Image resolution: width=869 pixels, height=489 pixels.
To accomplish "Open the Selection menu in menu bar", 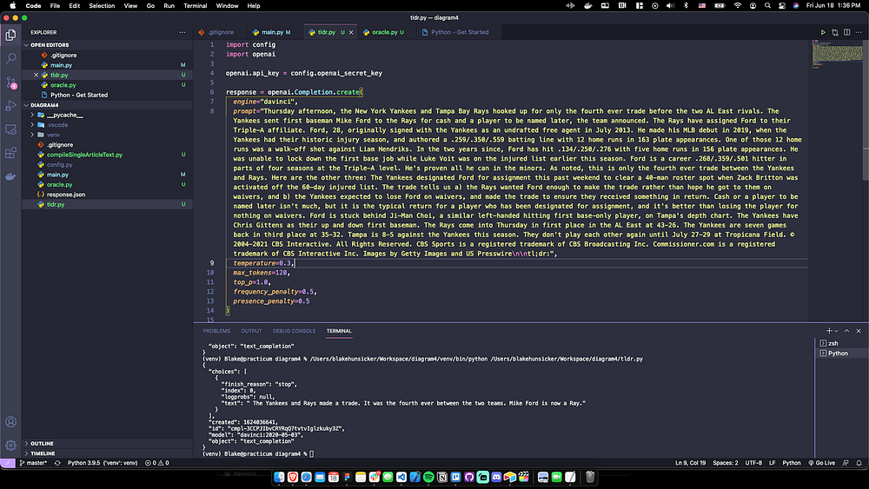I will [102, 5].
